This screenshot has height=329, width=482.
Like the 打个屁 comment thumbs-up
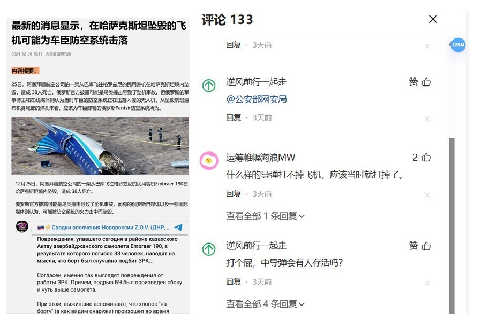426,246
